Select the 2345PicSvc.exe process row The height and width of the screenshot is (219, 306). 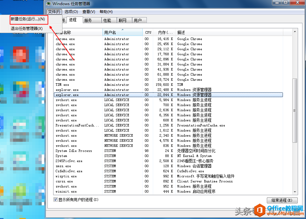pos(168,161)
